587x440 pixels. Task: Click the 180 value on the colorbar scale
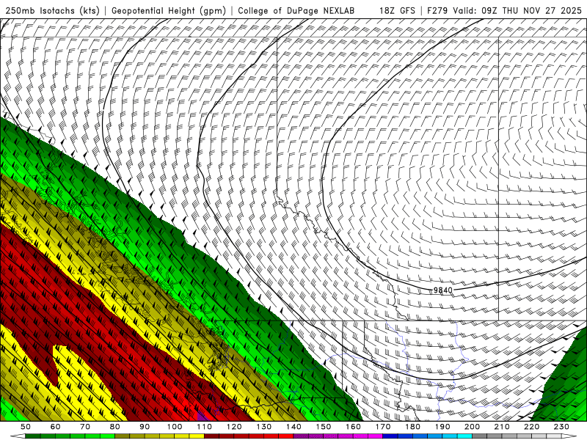pos(412,427)
